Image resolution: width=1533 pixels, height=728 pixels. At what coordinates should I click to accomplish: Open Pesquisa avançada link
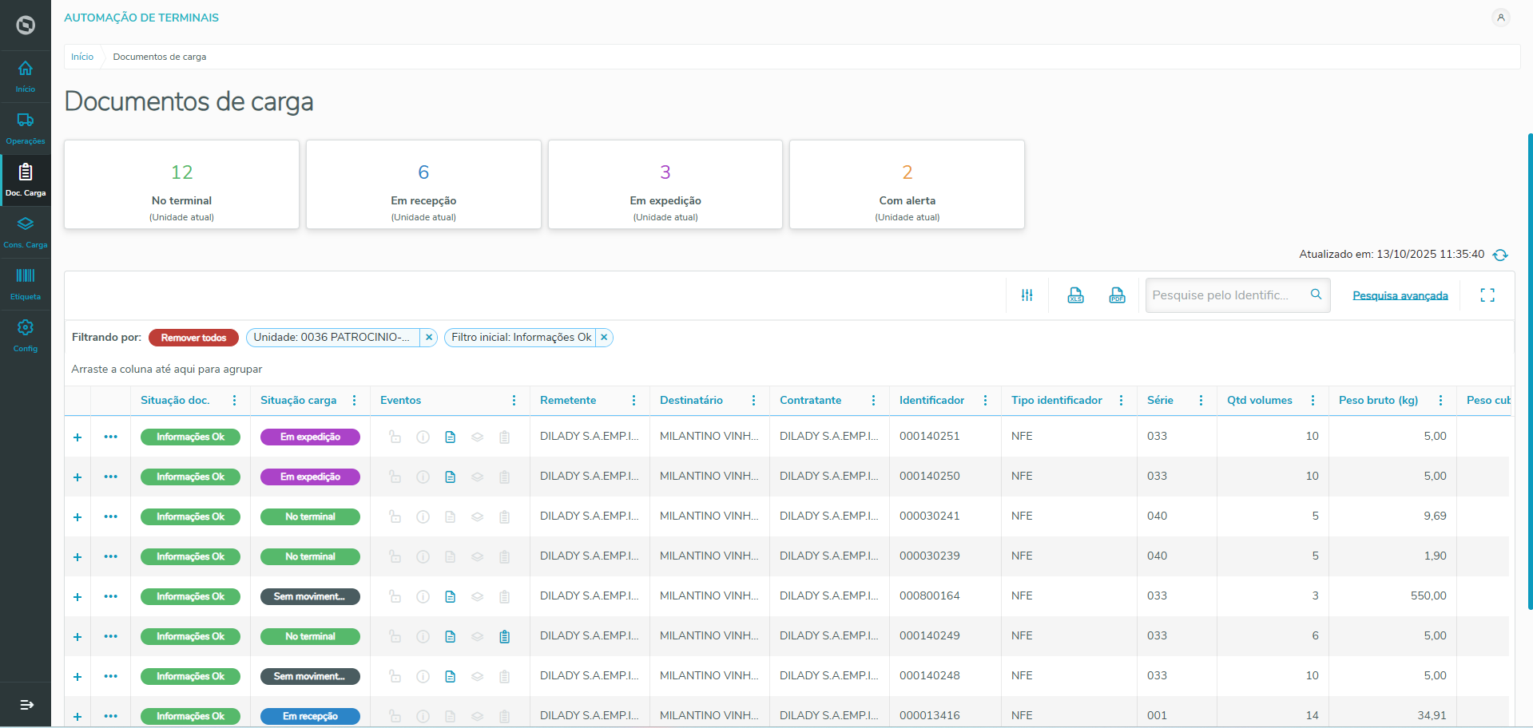[x=1400, y=295]
